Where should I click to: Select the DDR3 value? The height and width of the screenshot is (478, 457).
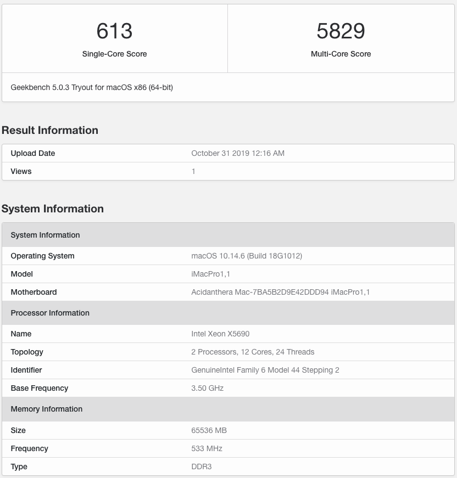[202, 466]
